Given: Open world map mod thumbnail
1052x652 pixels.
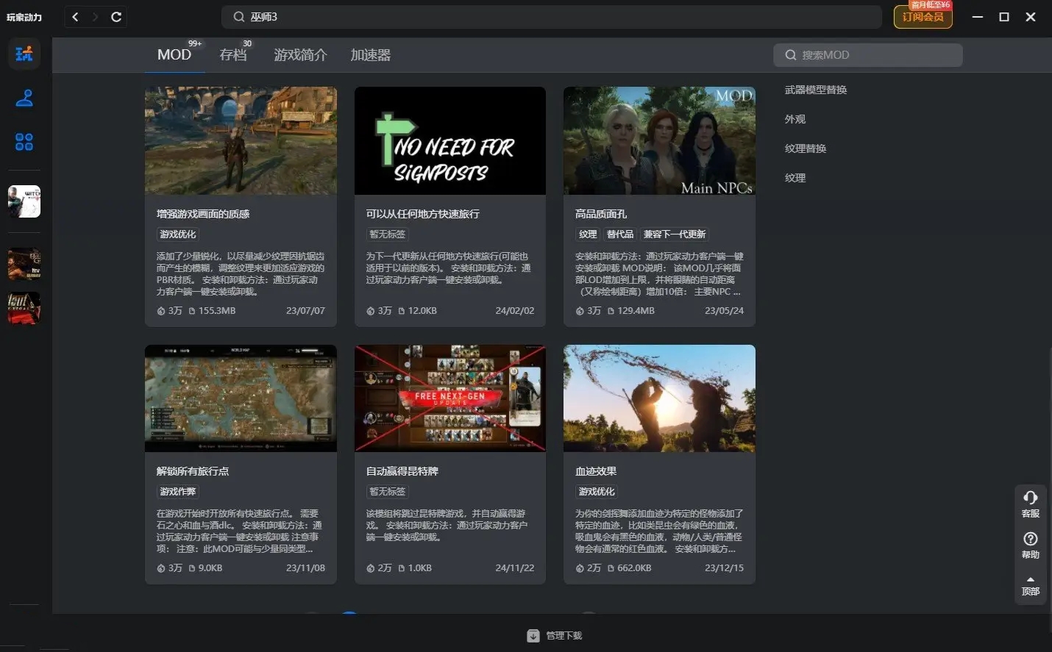Looking at the screenshot, I should 241,398.
